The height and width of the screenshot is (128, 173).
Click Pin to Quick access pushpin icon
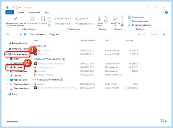point(16,19)
